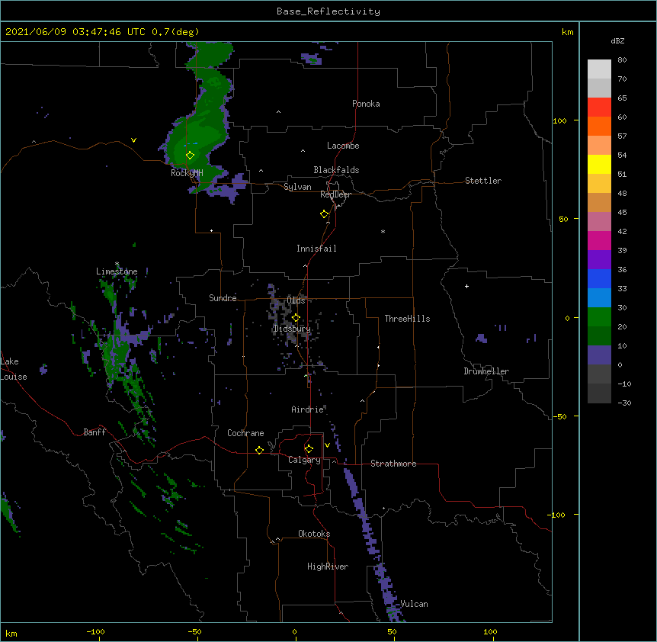Pick the magenta legend band below 42
This screenshot has height=642, width=657.
tap(599, 240)
